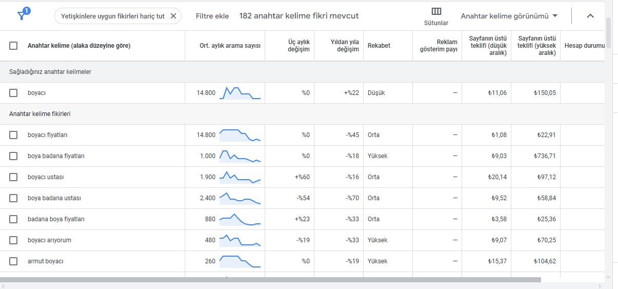Sort by Ort. aylık arama sayısı column
618x289 pixels.
click(x=230, y=46)
